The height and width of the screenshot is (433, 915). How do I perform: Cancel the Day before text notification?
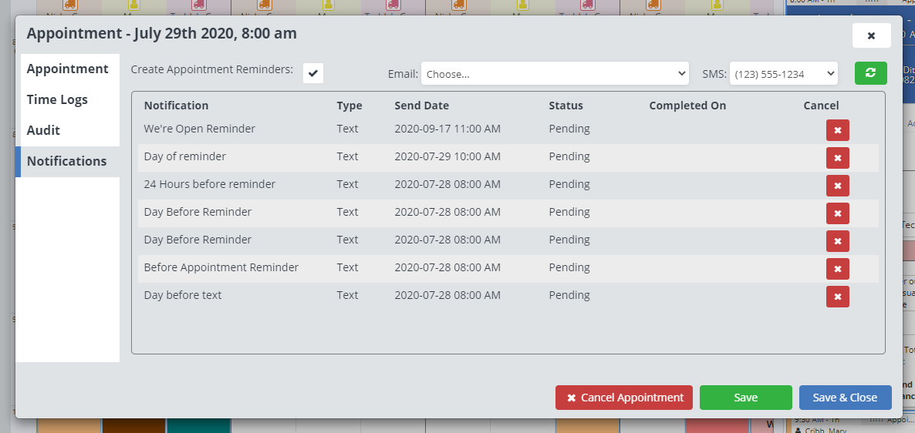[837, 297]
